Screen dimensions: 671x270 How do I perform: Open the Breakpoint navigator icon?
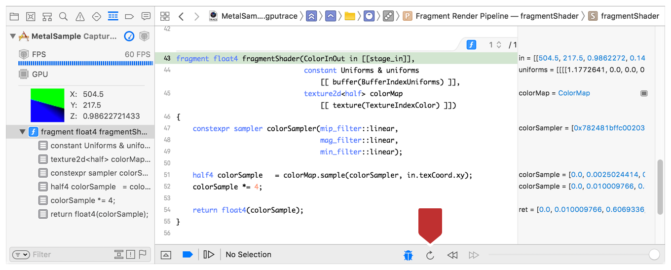(x=129, y=16)
